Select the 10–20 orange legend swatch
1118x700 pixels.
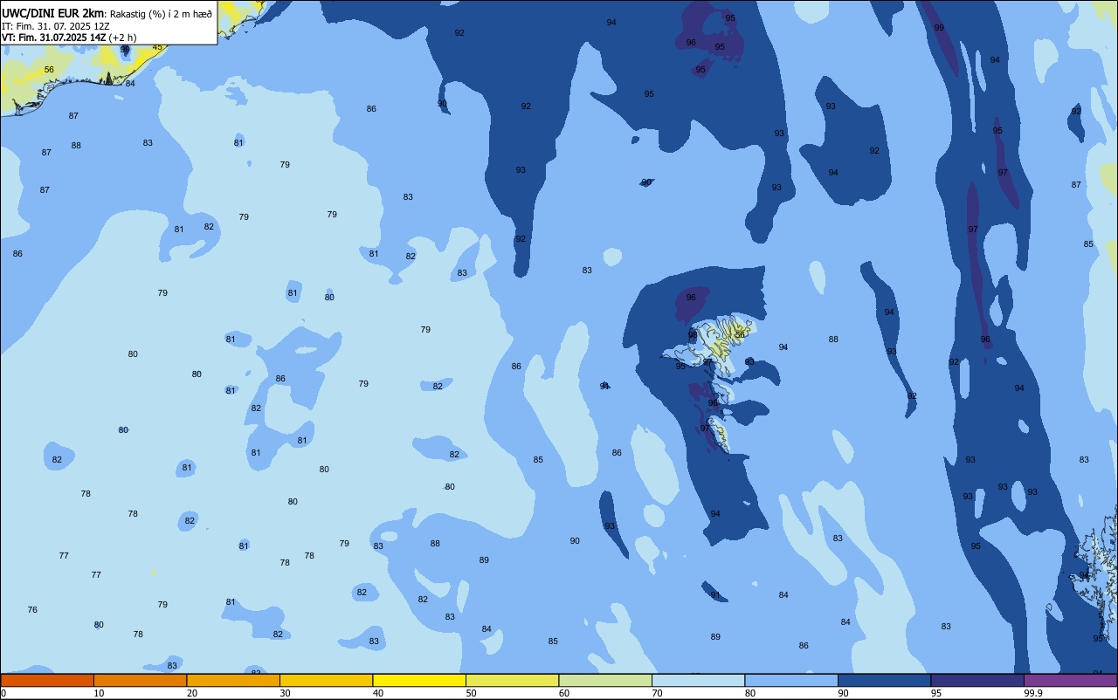(x=140, y=680)
